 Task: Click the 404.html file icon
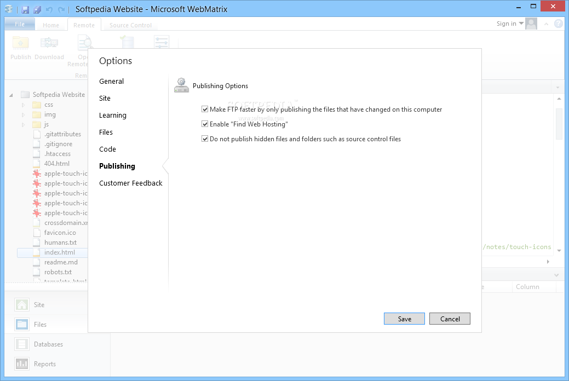[x=37, y=164]
